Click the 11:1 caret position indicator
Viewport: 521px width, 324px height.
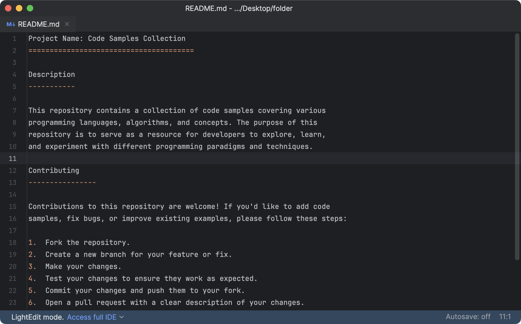point(505,317)
